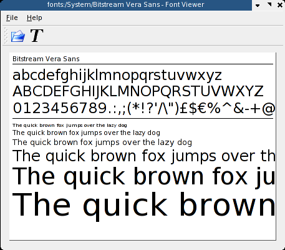The width and height of the screenshot is (285, 250).
Task: Click the digits and symbols sample line
Action: tap(144, 108)
